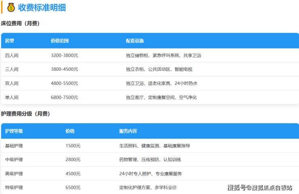Select the 护理费用分级（月费）section title
299x194 pixels.
pyautogui.click(x=25, y=114)
